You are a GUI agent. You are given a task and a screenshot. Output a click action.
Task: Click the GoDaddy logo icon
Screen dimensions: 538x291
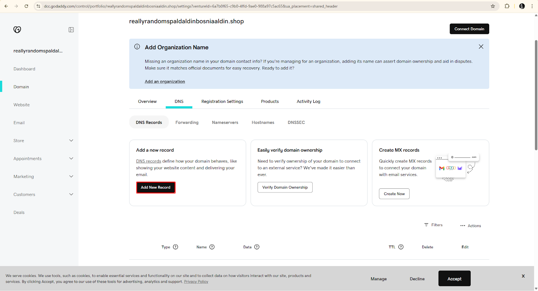pyautogui.click(x=17, y=30)
